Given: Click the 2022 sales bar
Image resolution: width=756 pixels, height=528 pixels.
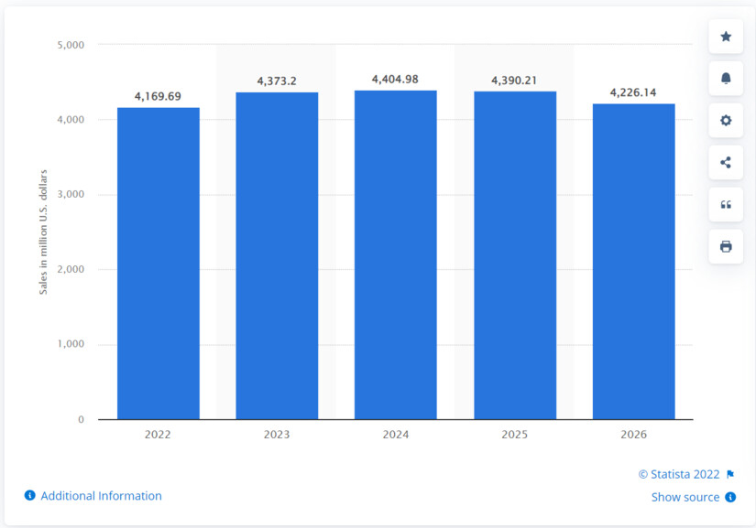Looking at the screenshot, I should click(158, 264).
